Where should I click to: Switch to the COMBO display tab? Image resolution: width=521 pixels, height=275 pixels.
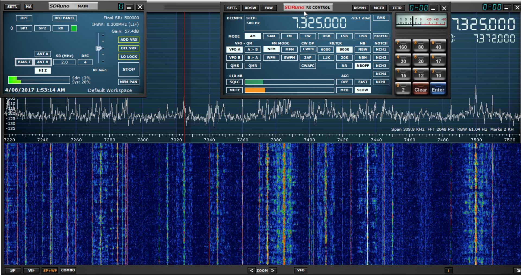pos(68,270)
